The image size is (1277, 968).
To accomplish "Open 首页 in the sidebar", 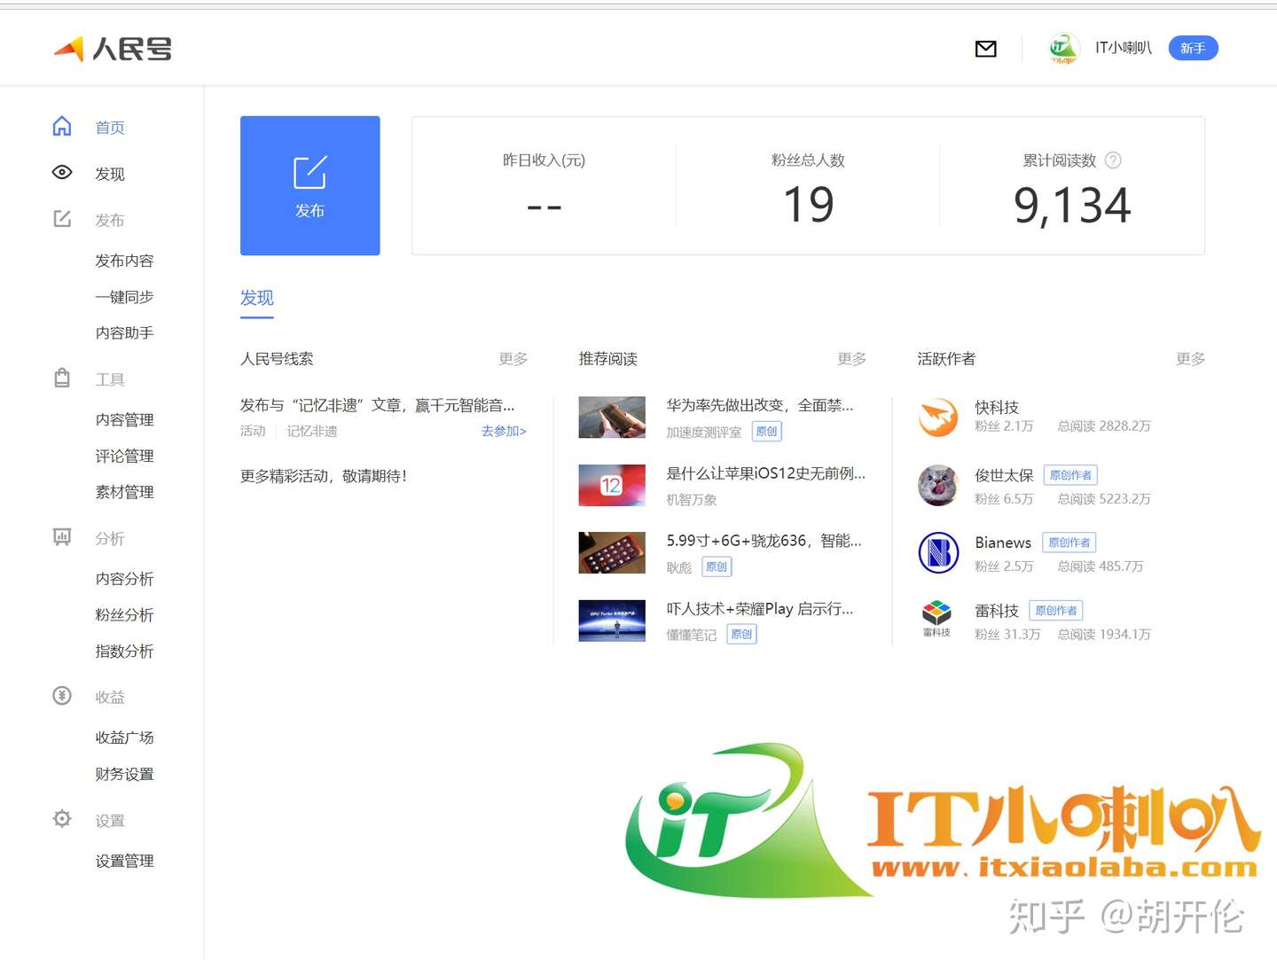I will click(110, 128).
